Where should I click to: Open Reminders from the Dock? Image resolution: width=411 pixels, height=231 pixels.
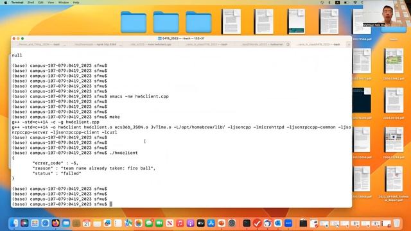pos(118,223)
